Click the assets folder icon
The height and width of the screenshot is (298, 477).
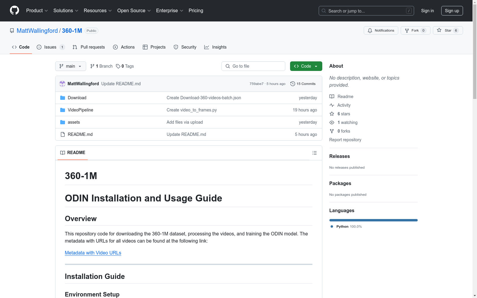tap(63, 122)
